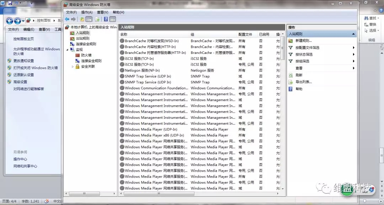Screen dimensions: 384x205
Task: Click the shield icon beside 高级设置
Action: click(9, 82)
